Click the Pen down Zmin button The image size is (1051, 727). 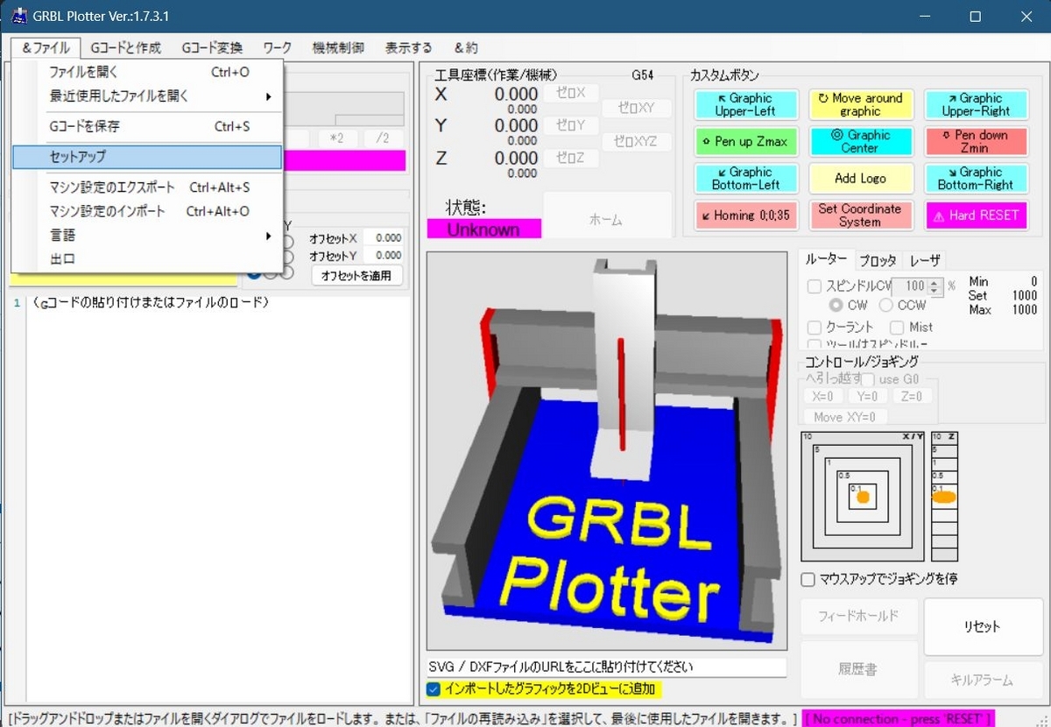coord(976,141)
